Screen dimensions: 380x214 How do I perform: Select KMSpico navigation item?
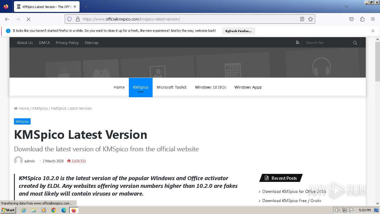pyautogui.click(x=141, y=87)
